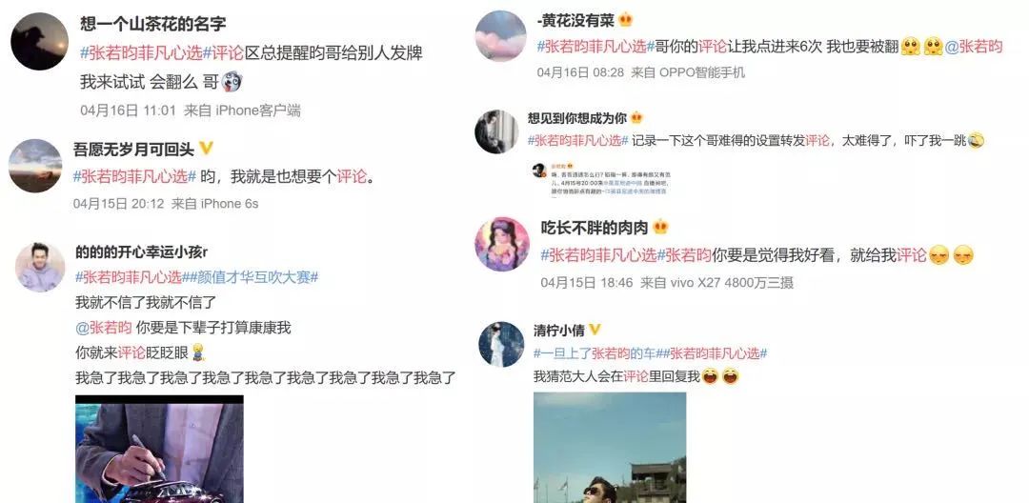Click the @张若昀 mention in -黄花没有菜's post

coord(974,47)
